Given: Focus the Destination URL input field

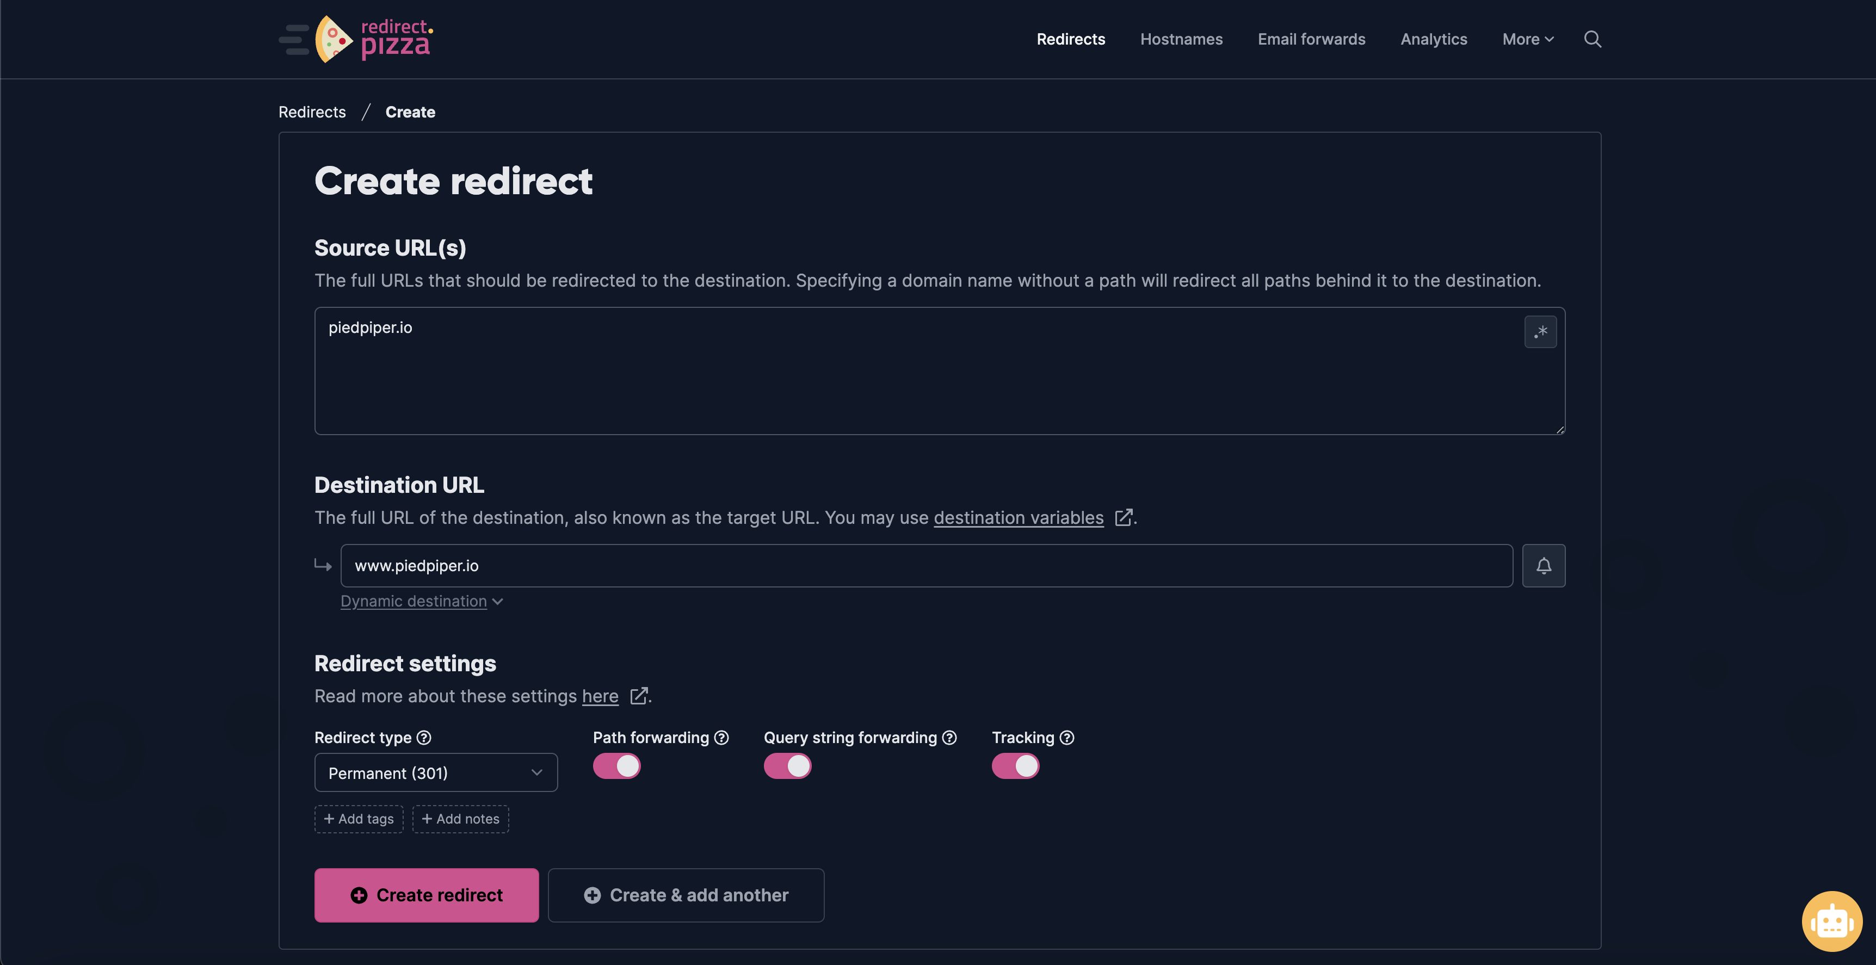Looking at the screenshot, I should coord(927,566).
